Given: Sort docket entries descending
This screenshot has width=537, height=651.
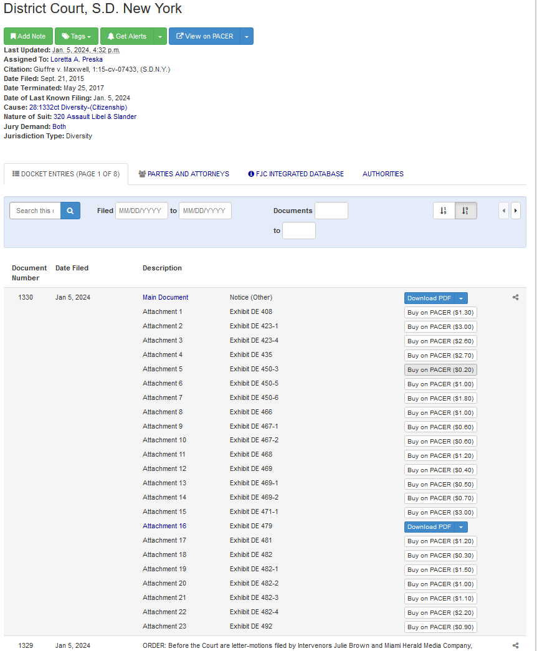Looking at the screenshot, I should pos(465,211).
